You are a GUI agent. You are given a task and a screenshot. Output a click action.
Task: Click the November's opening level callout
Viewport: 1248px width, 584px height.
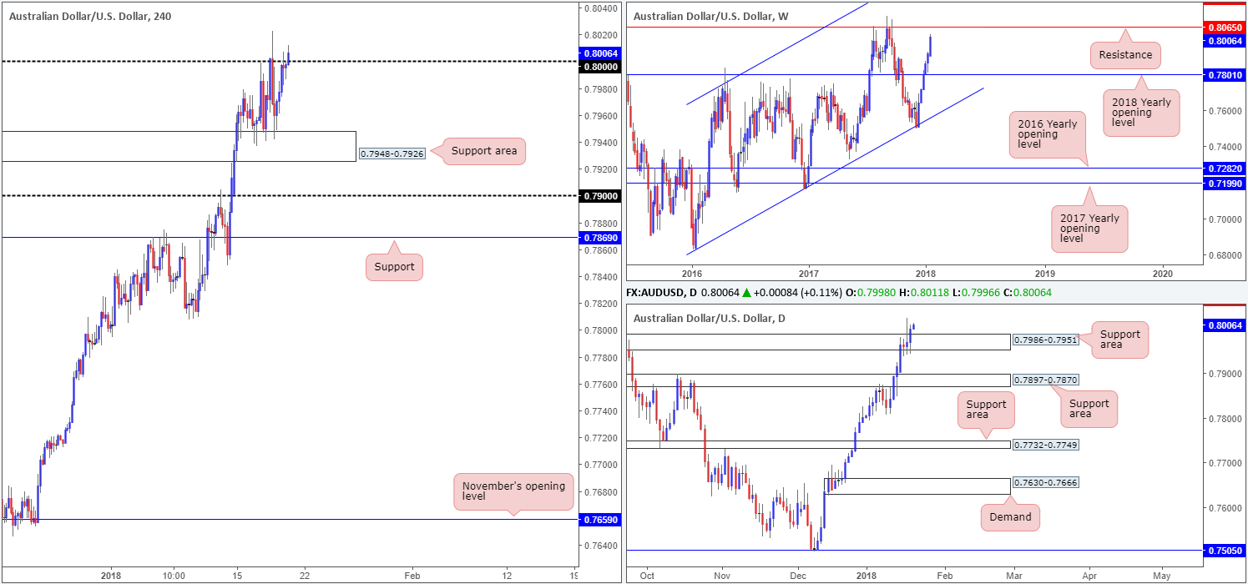(x=513, y=491)
